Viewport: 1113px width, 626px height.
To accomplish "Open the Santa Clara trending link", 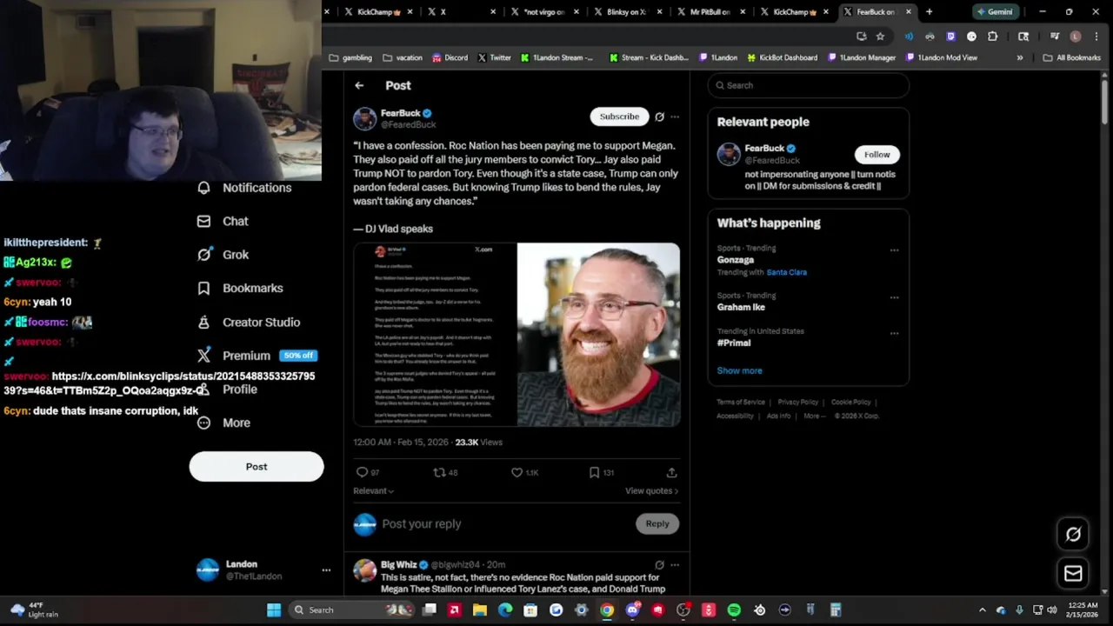I will coord(786,273).
